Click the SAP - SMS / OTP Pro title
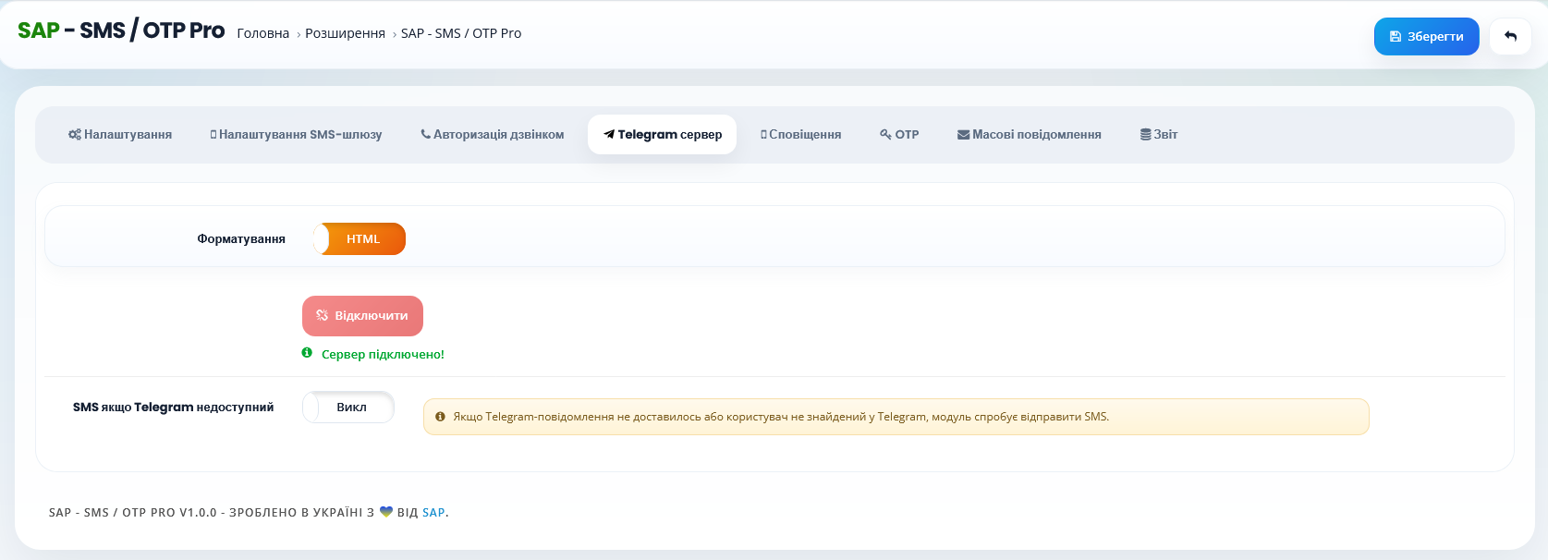This screenshot has height=560, width=1548. [x=121, y=30]
